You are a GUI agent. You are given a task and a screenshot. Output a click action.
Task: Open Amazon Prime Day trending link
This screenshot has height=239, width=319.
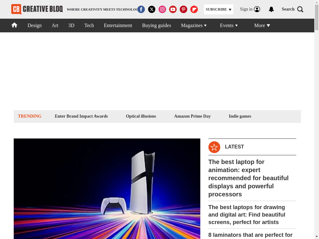[x=193, y=116]
